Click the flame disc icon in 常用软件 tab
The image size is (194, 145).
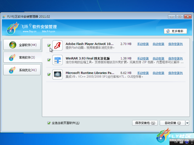click(x=12, y=57)
